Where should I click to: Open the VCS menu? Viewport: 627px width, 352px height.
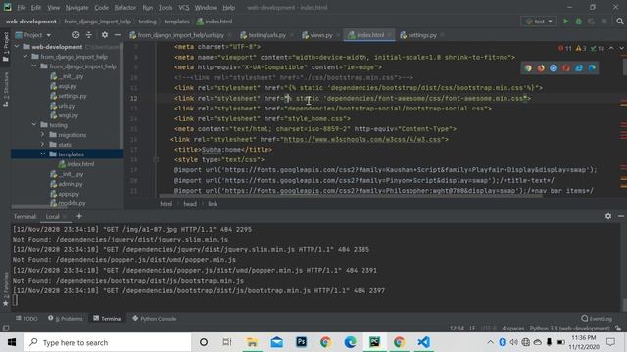click(x=183, y=7)
